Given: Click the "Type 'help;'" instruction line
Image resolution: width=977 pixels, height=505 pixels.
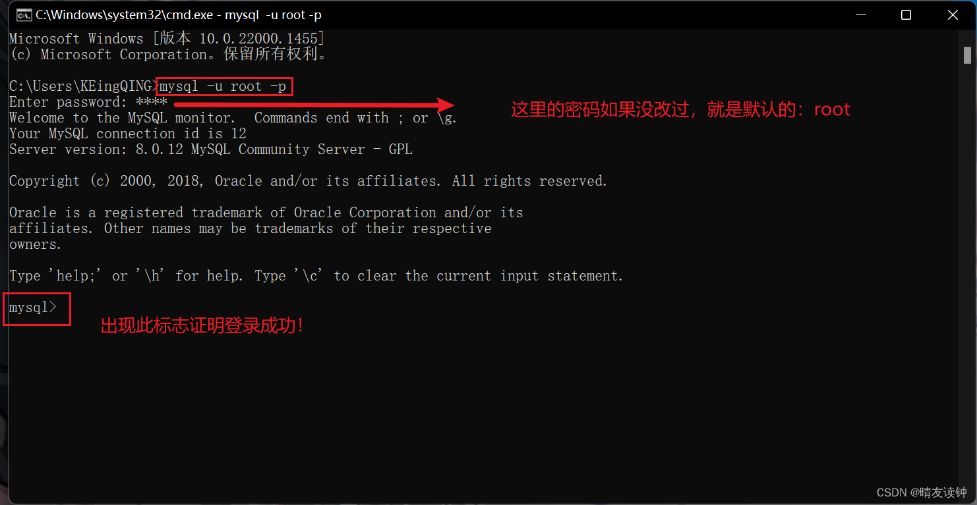Looking at the screenshot, I should point(316,276).
